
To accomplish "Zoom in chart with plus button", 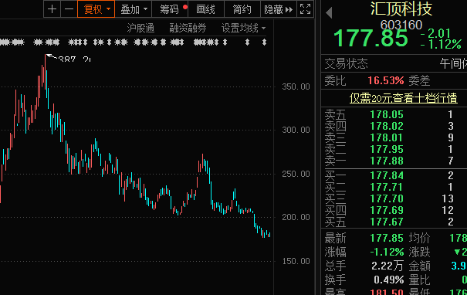I will pos(52,9).
